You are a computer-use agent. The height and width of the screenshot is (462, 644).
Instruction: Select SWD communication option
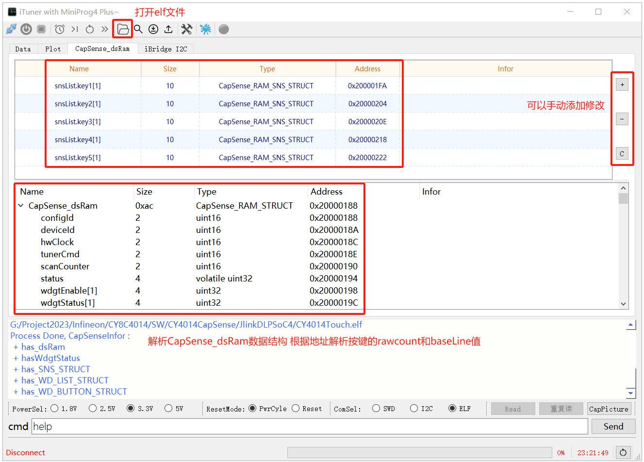(x=376, y=408)
